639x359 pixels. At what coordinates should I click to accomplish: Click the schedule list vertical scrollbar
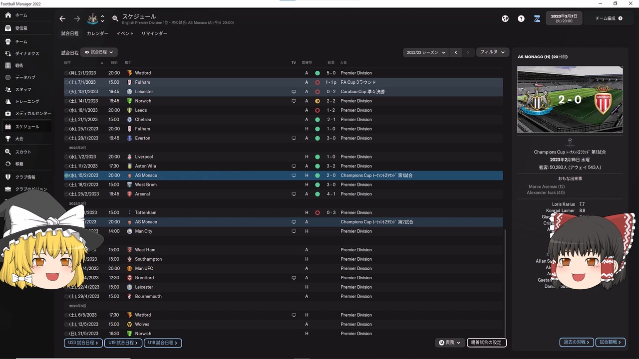(x=505, y=282)
